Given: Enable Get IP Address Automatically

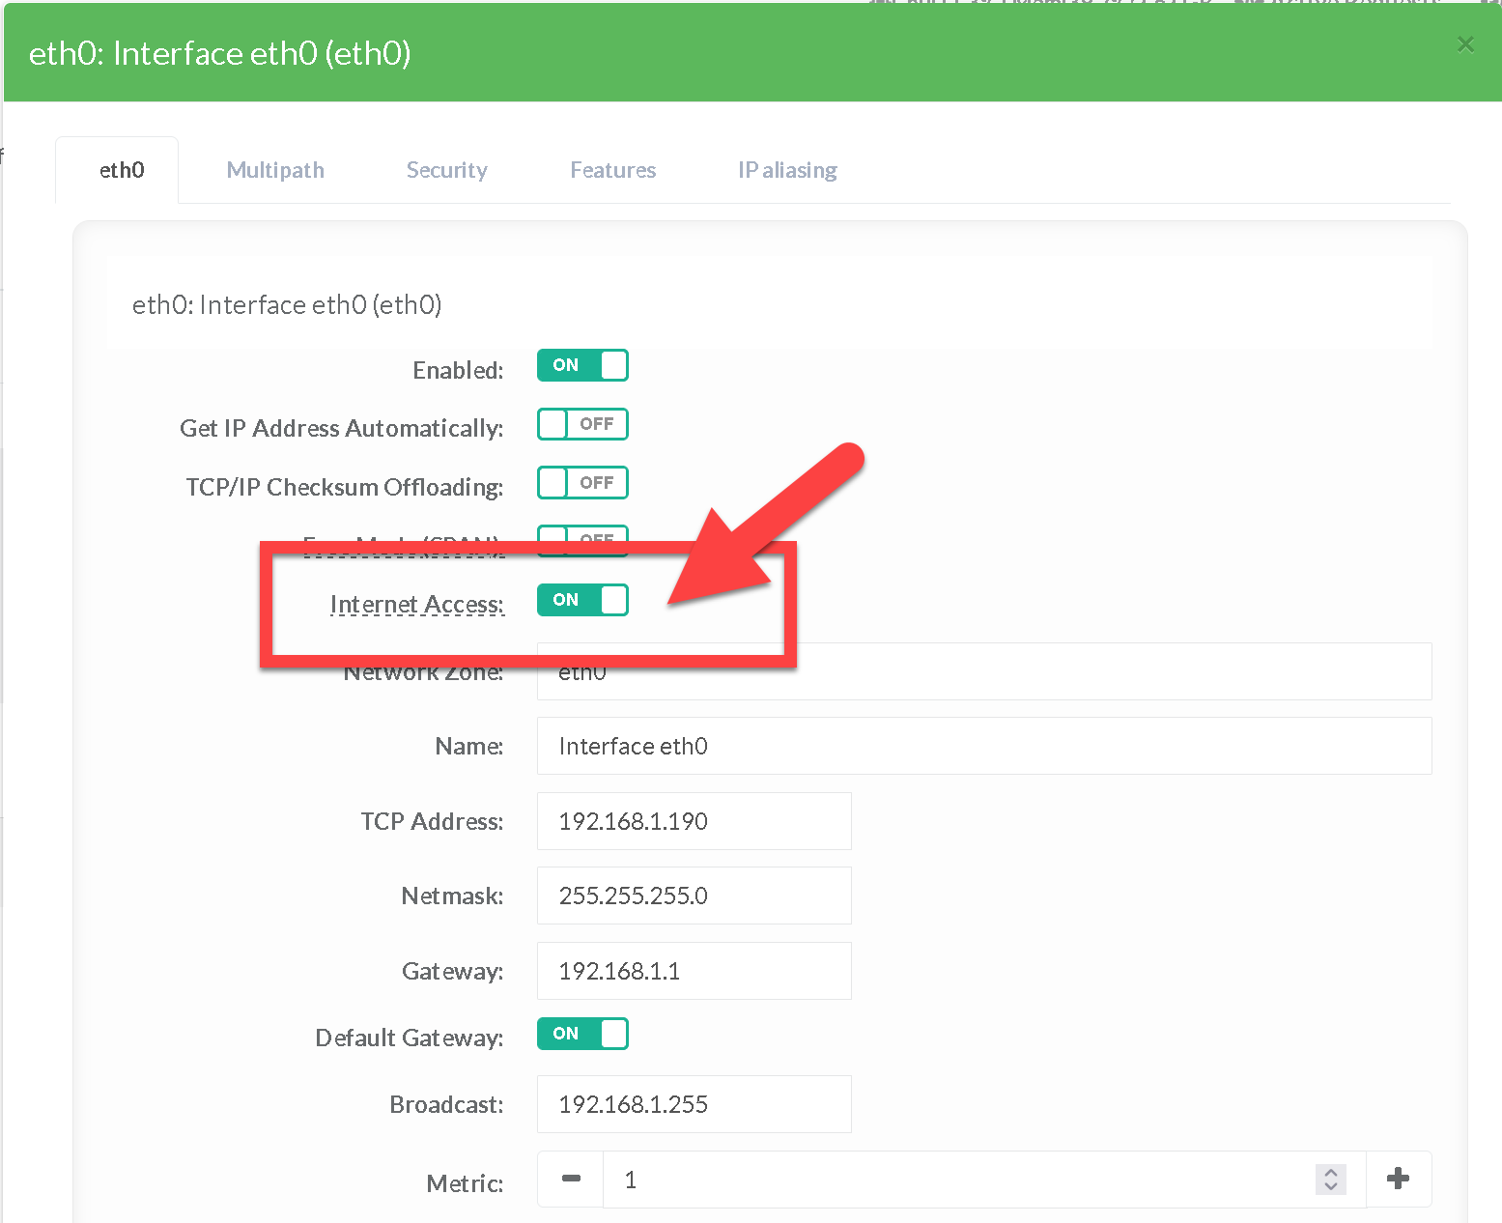Looking at the screenshot, I should [x=582, y=424].
